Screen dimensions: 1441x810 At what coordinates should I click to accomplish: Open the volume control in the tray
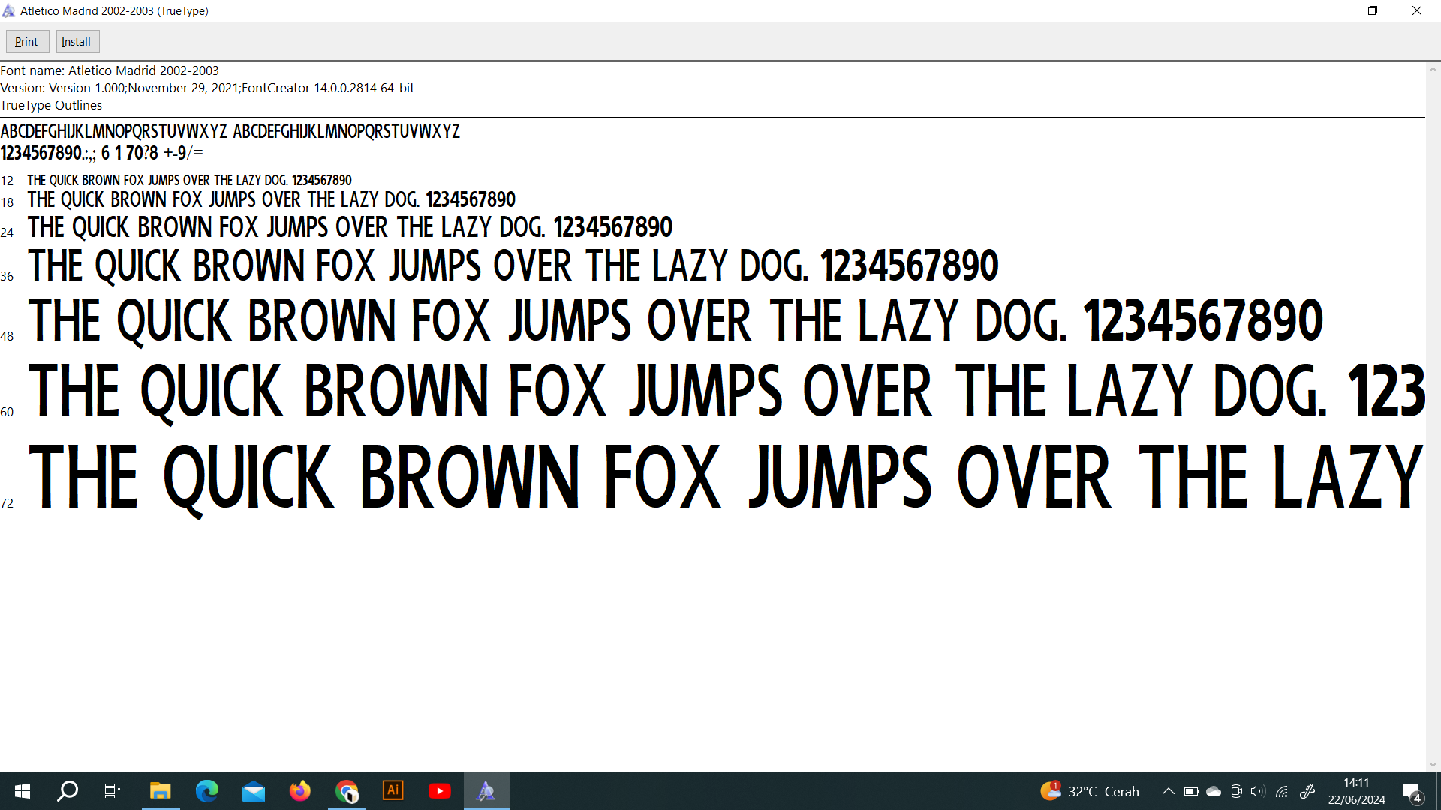coord(1258,791)
